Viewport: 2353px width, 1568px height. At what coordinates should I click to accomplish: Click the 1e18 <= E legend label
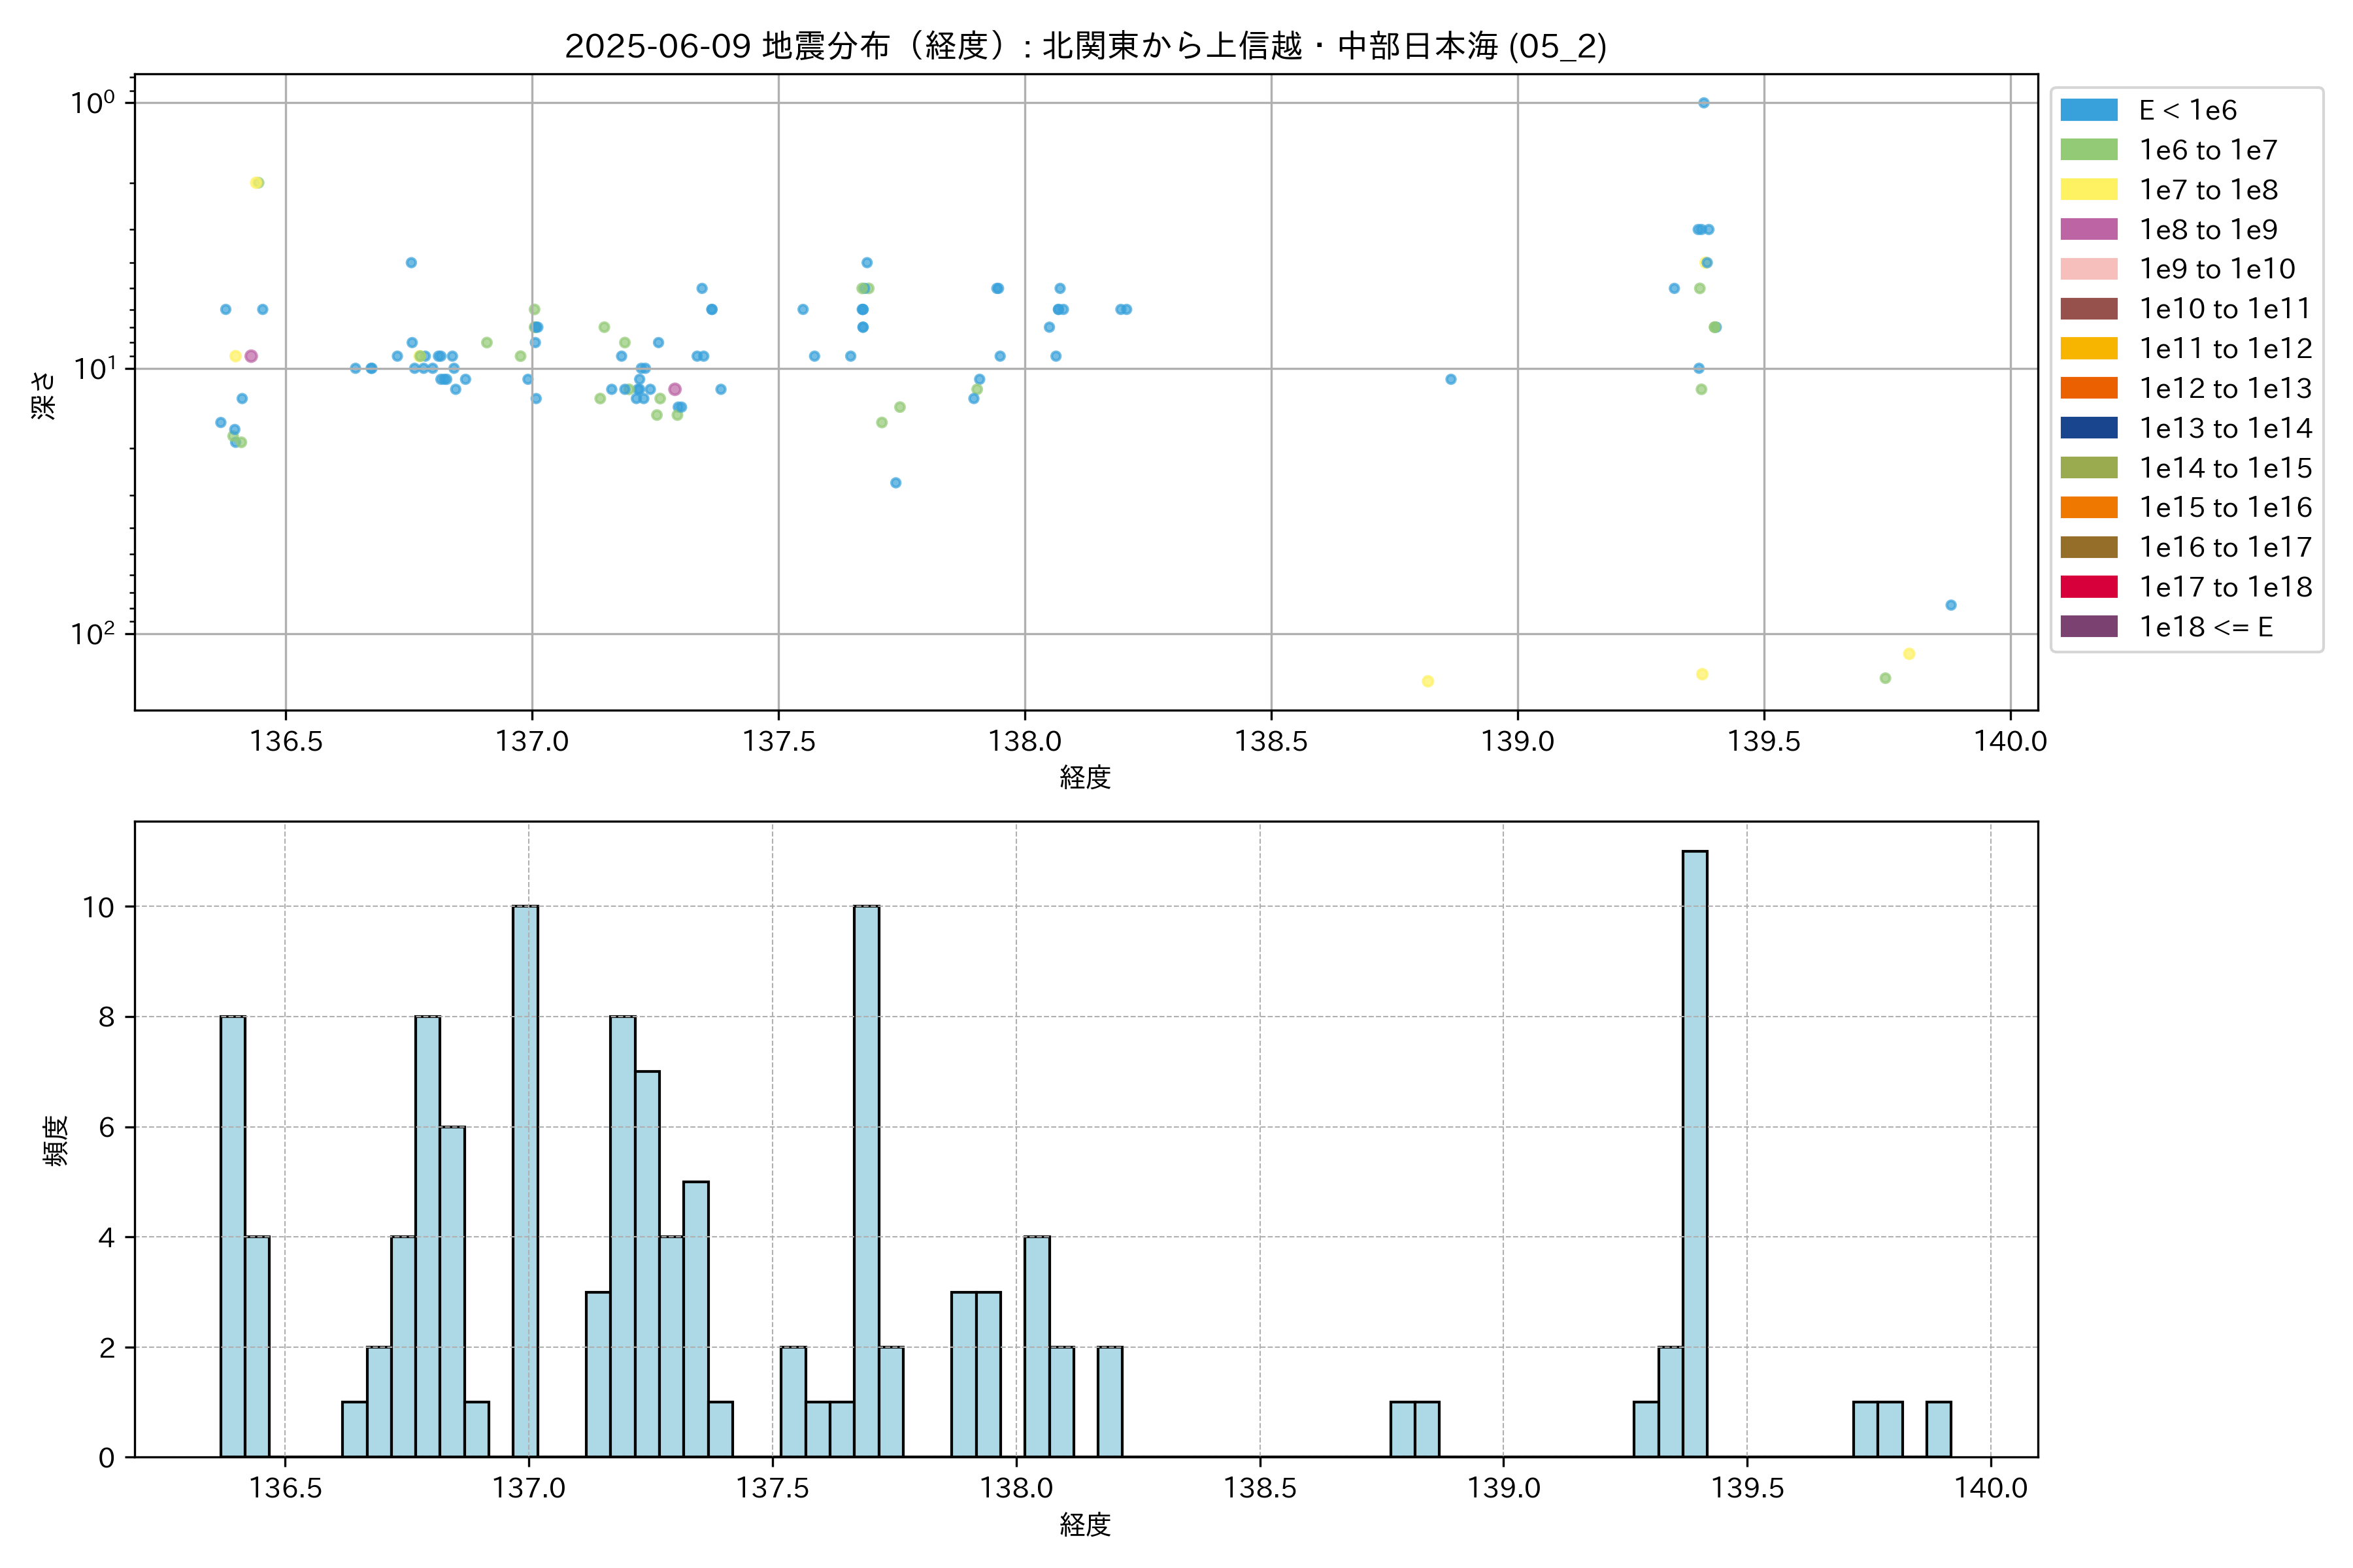click(2205, 627)
